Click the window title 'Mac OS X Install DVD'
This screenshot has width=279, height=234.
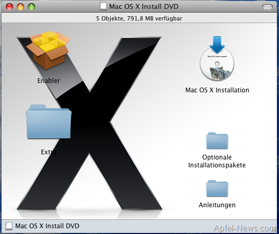tap(144, 7)
